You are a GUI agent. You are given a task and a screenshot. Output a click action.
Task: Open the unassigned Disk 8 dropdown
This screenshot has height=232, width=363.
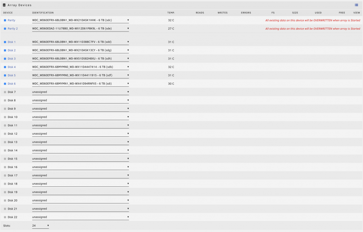point(80,100)
